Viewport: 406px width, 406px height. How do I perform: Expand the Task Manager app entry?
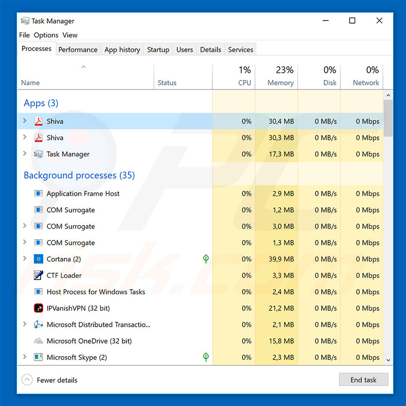click(25, 153)
